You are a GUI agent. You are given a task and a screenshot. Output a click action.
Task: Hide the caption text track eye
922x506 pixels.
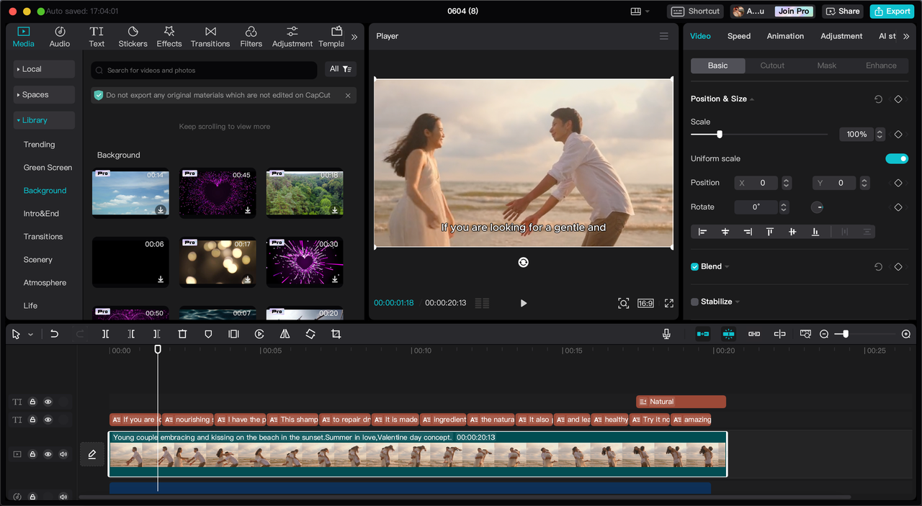[x=48, y=420]
